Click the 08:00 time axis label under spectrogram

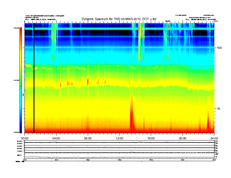click(88, 138)
